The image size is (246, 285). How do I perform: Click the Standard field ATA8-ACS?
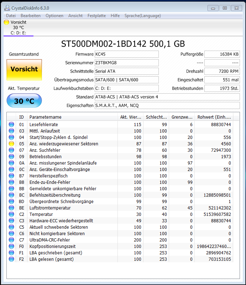pyautogui.click(x=167, y=97)
